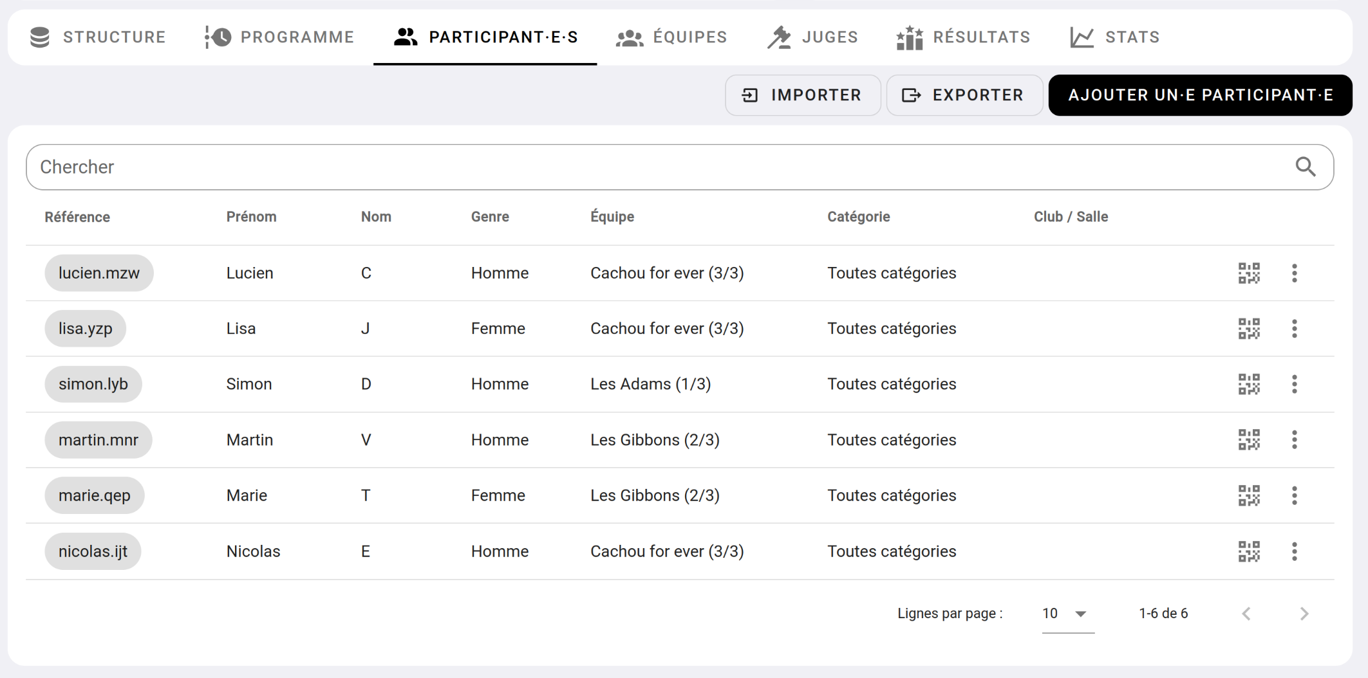Display QR code for nicolas.ijt
This screenshot has width=1368, height=678.
(1248, 551)
